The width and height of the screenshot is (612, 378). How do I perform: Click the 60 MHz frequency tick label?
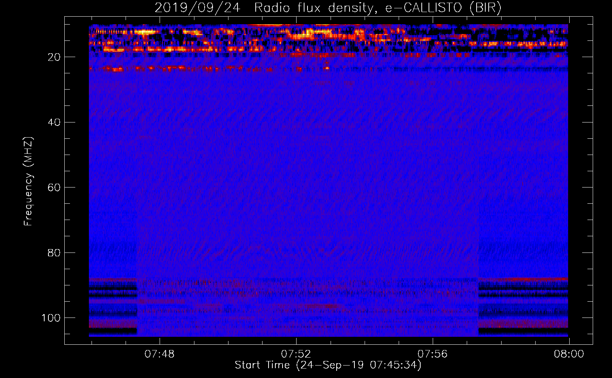pos(54,187)
